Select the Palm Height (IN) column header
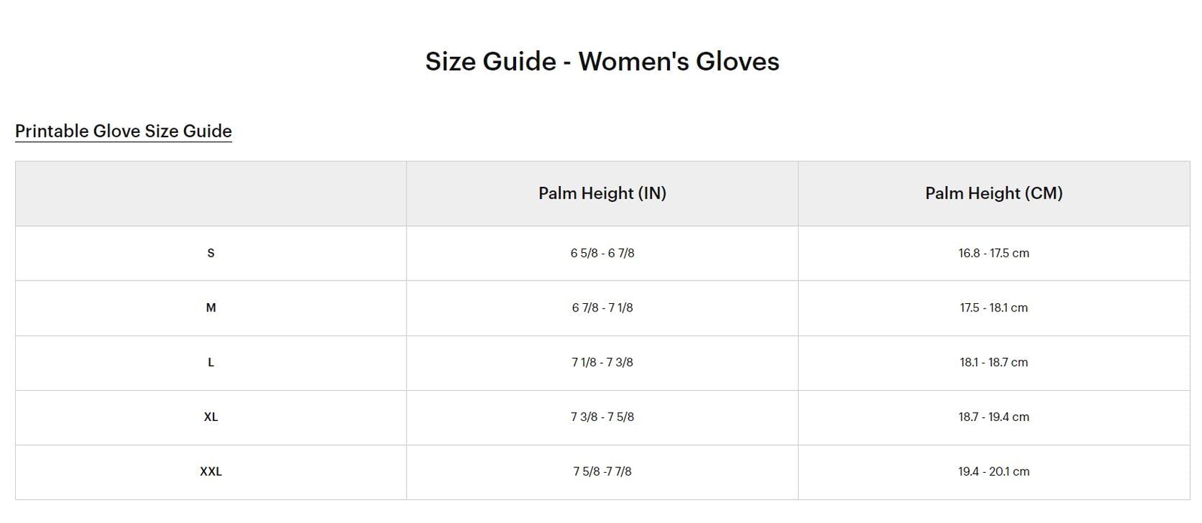 pos(602,194)
